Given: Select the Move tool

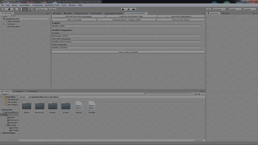Looking at the screenshot, I should 9,9.
